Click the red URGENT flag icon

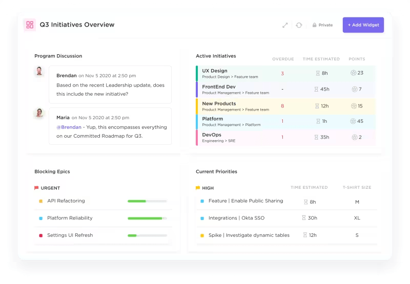coord(36,188)
